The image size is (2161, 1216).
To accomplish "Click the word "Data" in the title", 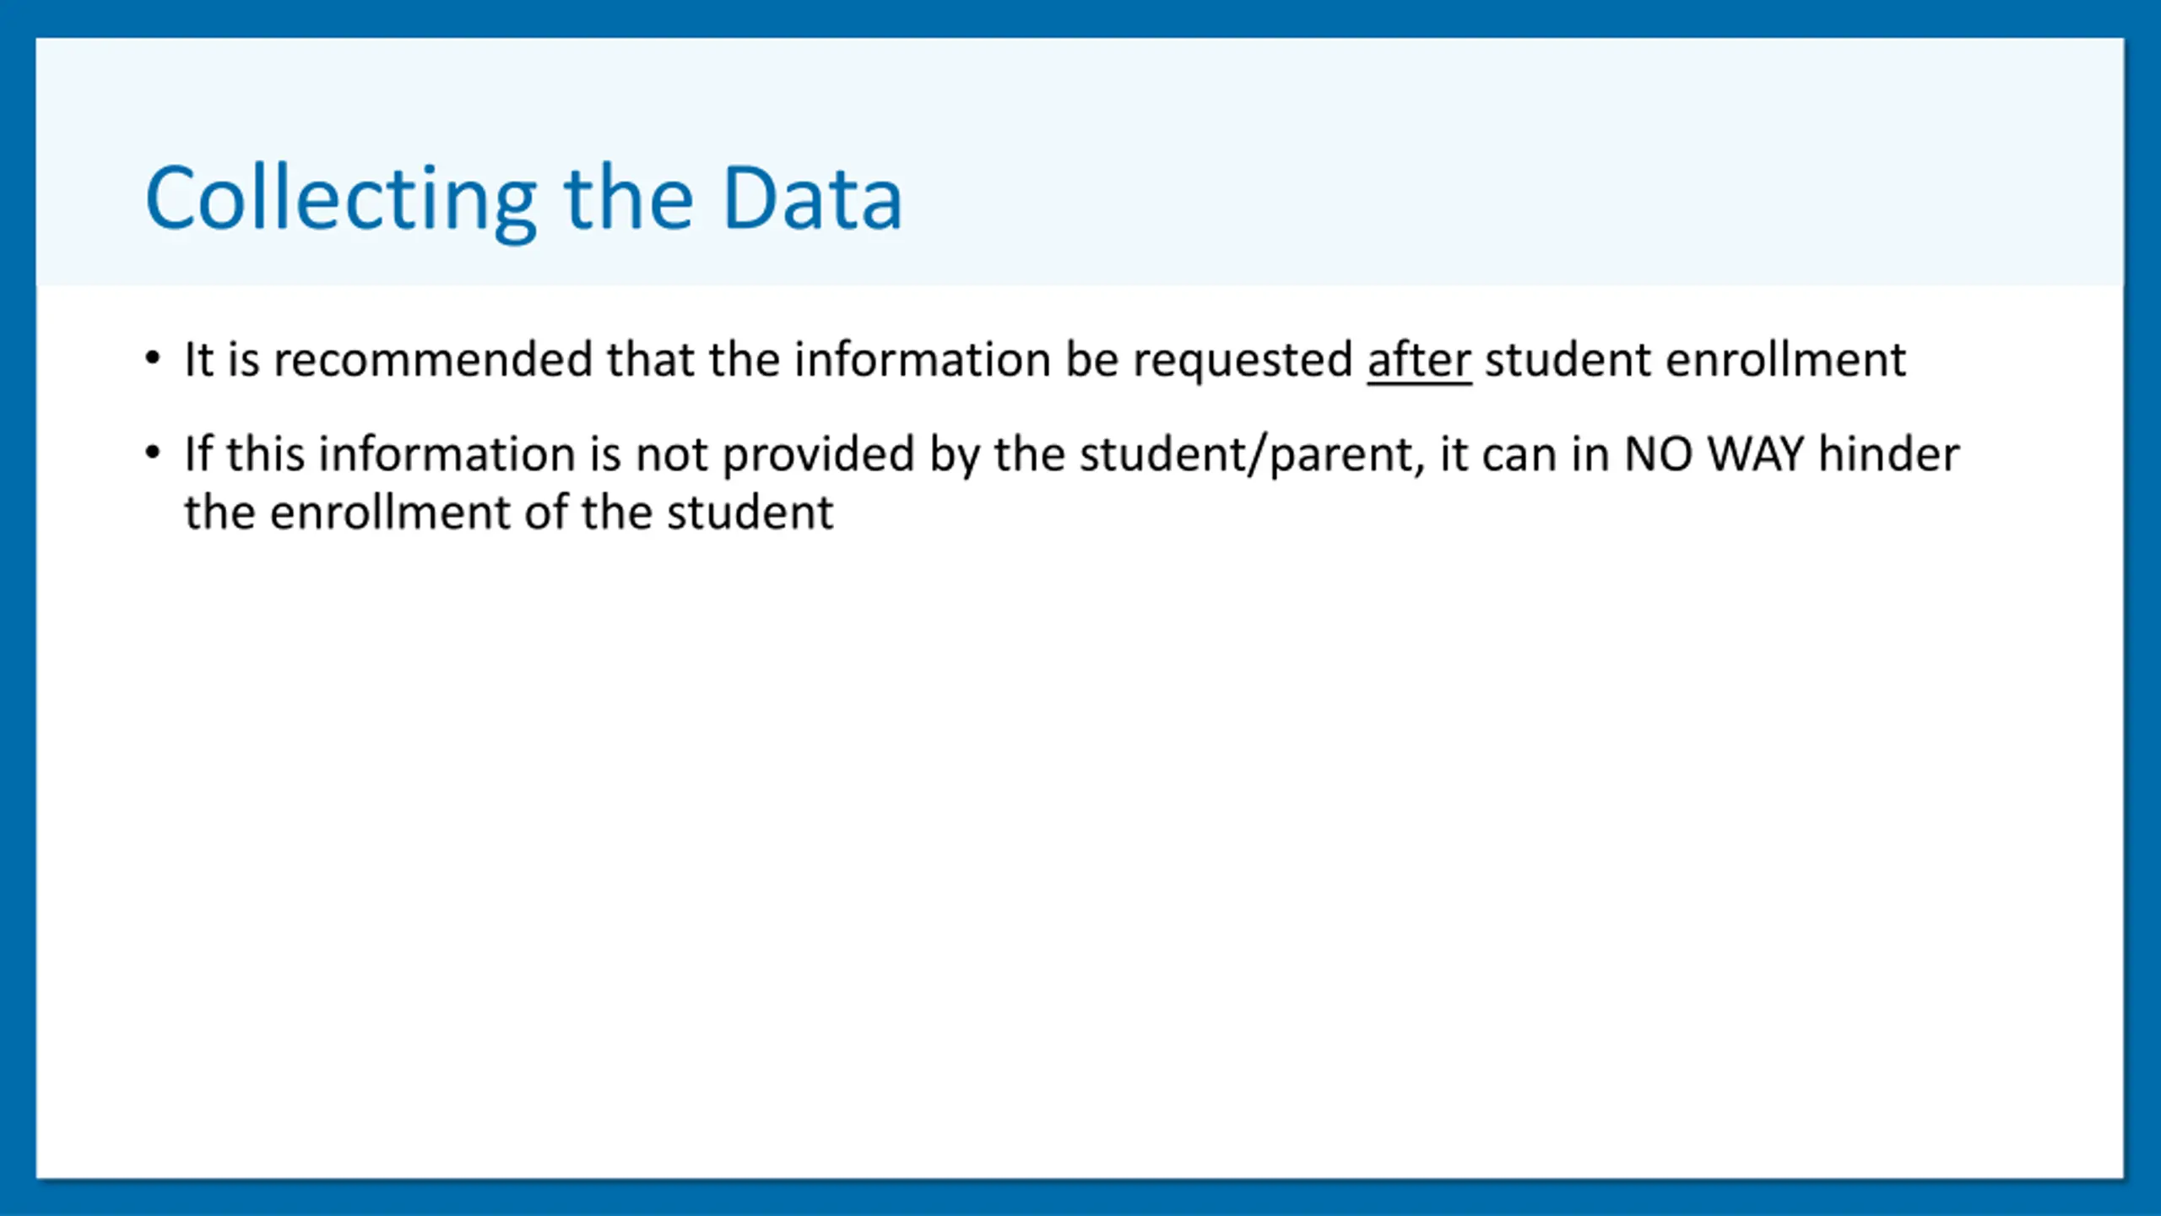I will (x=812, y=199).
